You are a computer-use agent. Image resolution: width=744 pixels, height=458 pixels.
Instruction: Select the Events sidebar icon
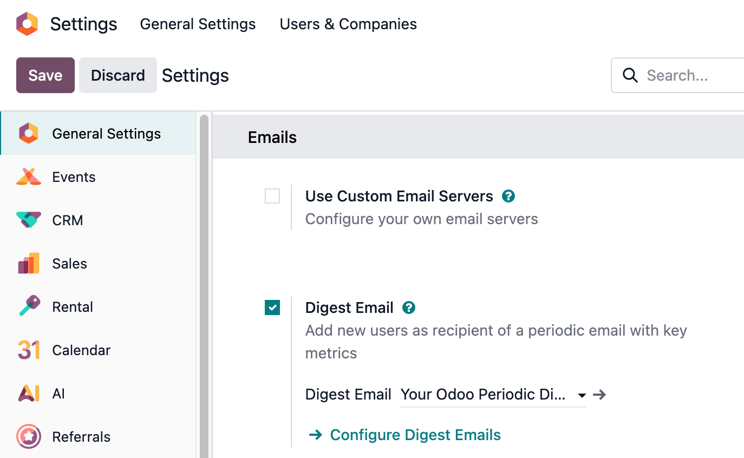click(x=28, y=176)
